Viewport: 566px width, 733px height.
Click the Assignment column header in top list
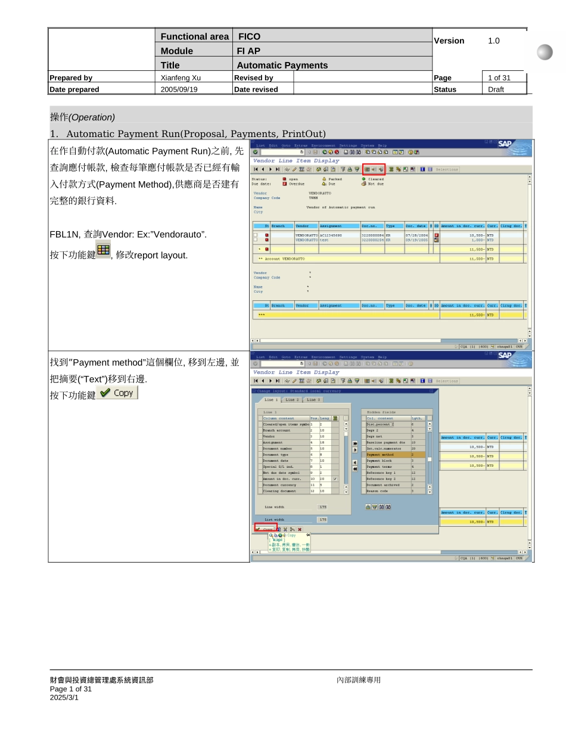point(338,226)
